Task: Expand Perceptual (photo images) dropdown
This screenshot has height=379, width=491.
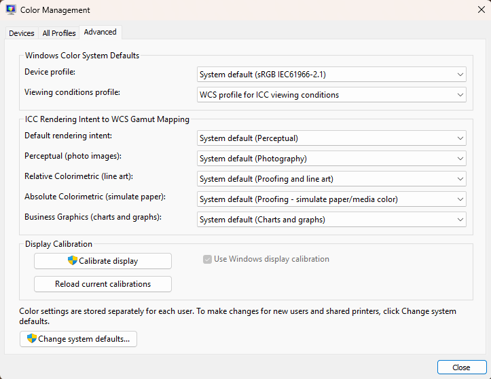Action: point(331,159)
